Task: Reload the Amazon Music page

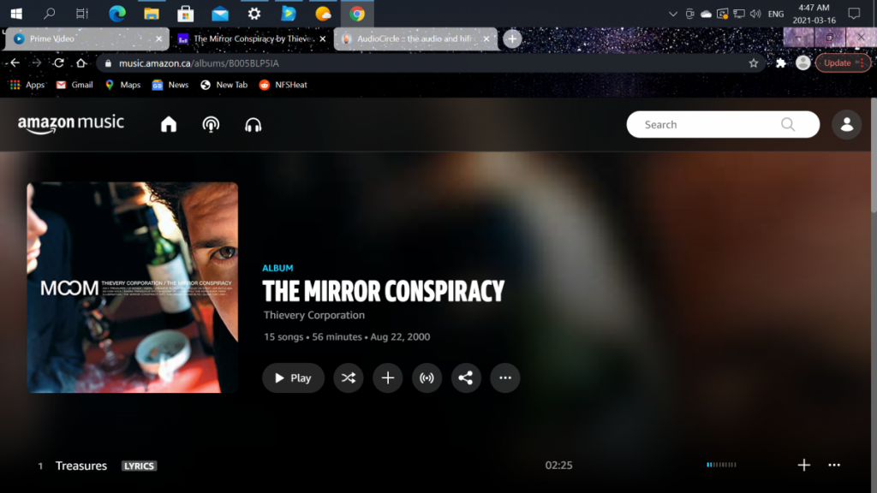Action: point(59,62)
